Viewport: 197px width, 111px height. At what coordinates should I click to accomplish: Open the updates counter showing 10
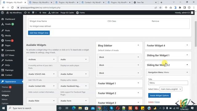(x=27, y=13)
